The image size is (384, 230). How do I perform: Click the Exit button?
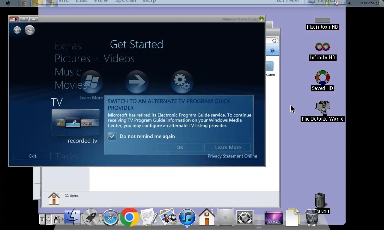(33, 156)
